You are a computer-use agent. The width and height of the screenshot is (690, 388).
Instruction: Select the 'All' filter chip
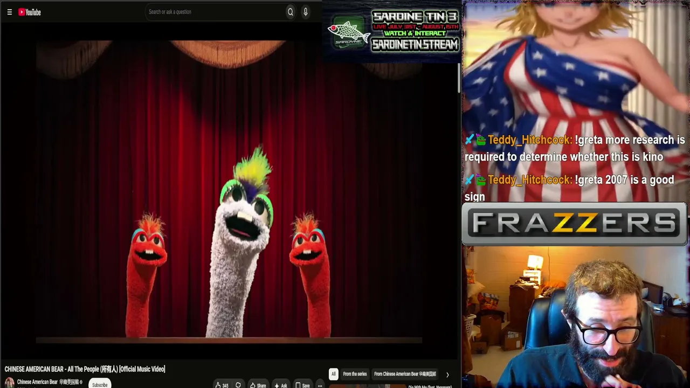coord(333,374)
